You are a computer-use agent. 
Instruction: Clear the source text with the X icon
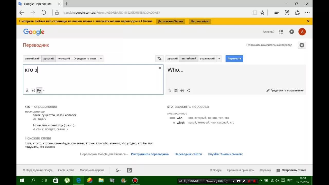pos(160,68)
